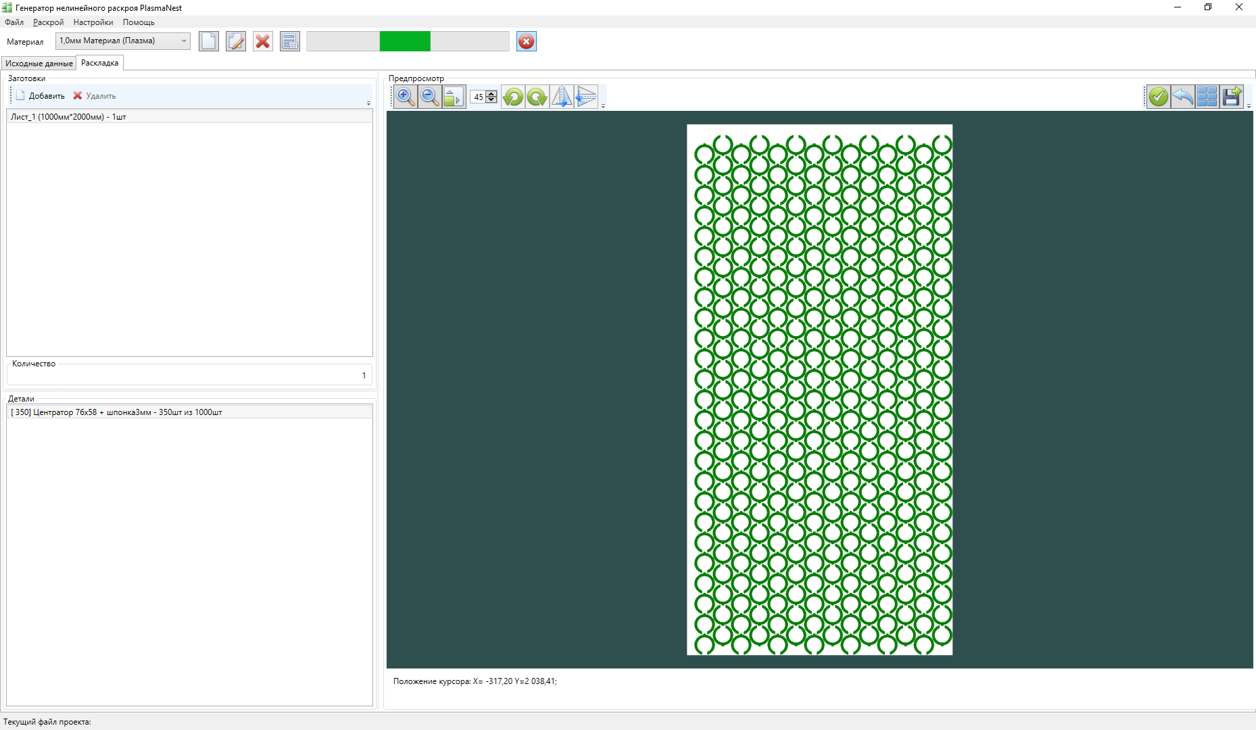Click the red X delete icon in top toolbar

[263, 41]
